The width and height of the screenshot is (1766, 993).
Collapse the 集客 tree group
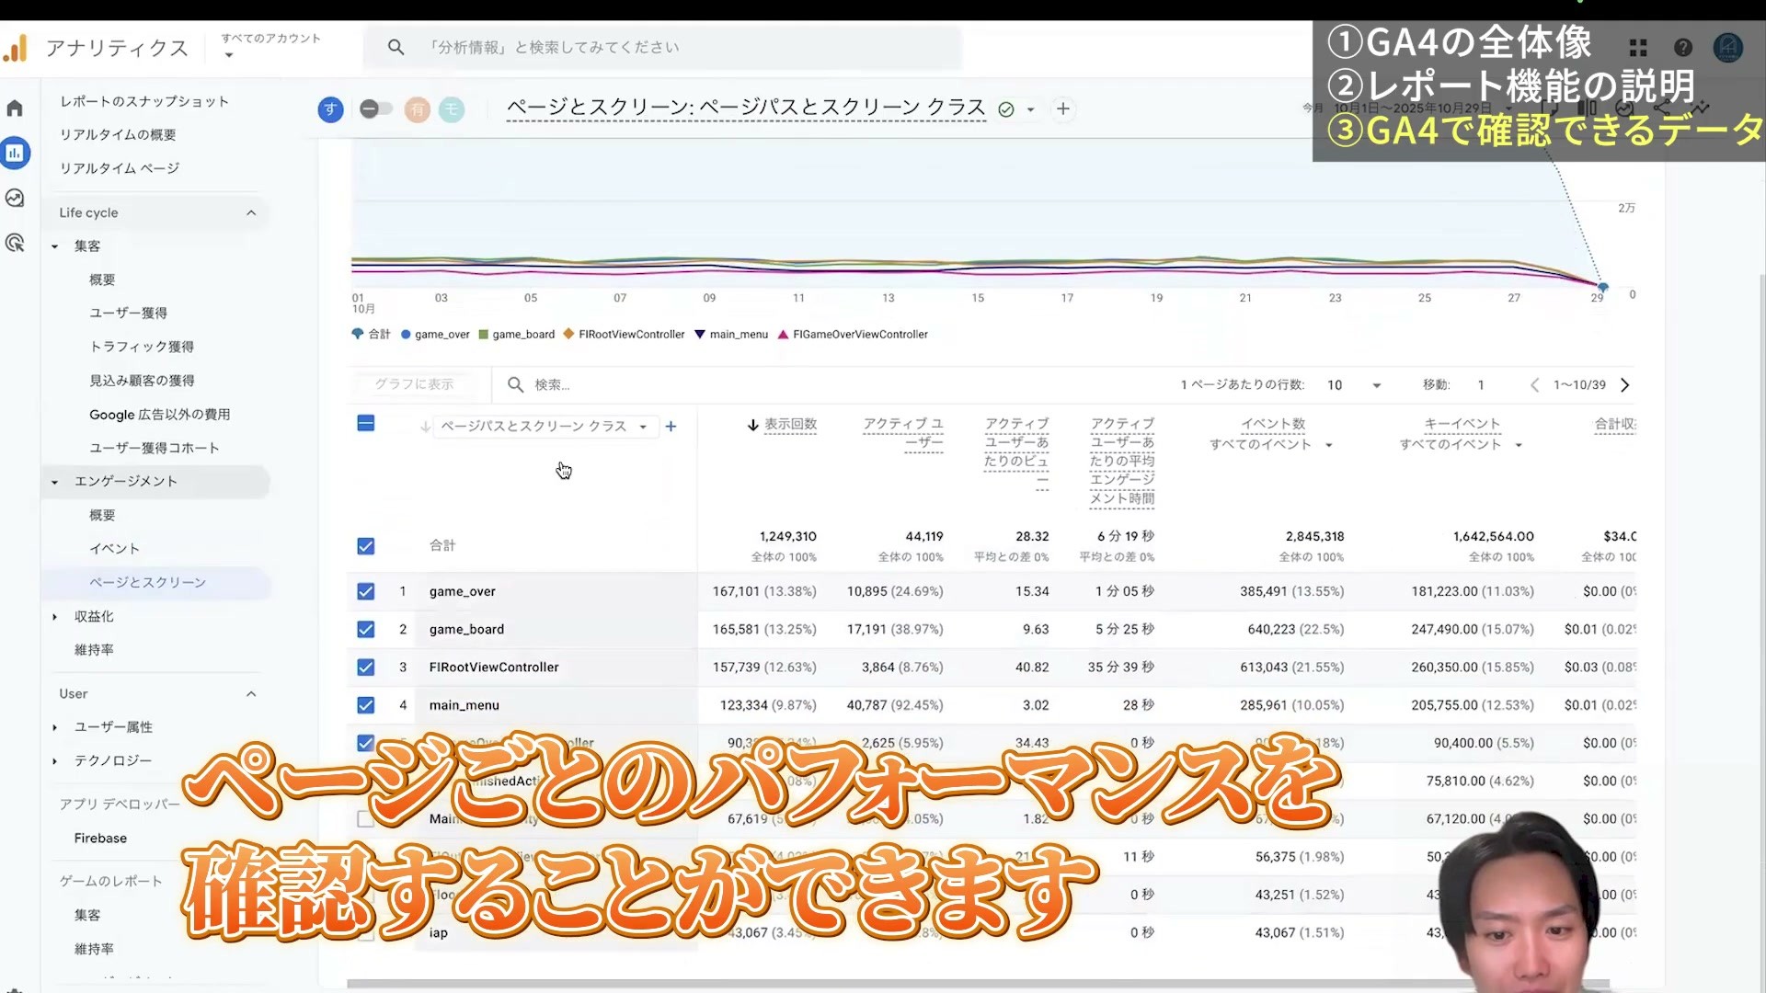[x=55, y=246]
